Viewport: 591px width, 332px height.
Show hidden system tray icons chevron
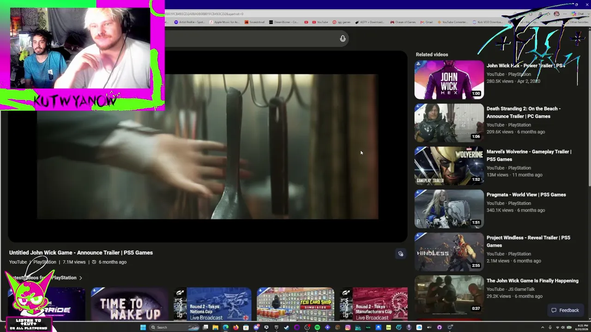pos(543,327)
